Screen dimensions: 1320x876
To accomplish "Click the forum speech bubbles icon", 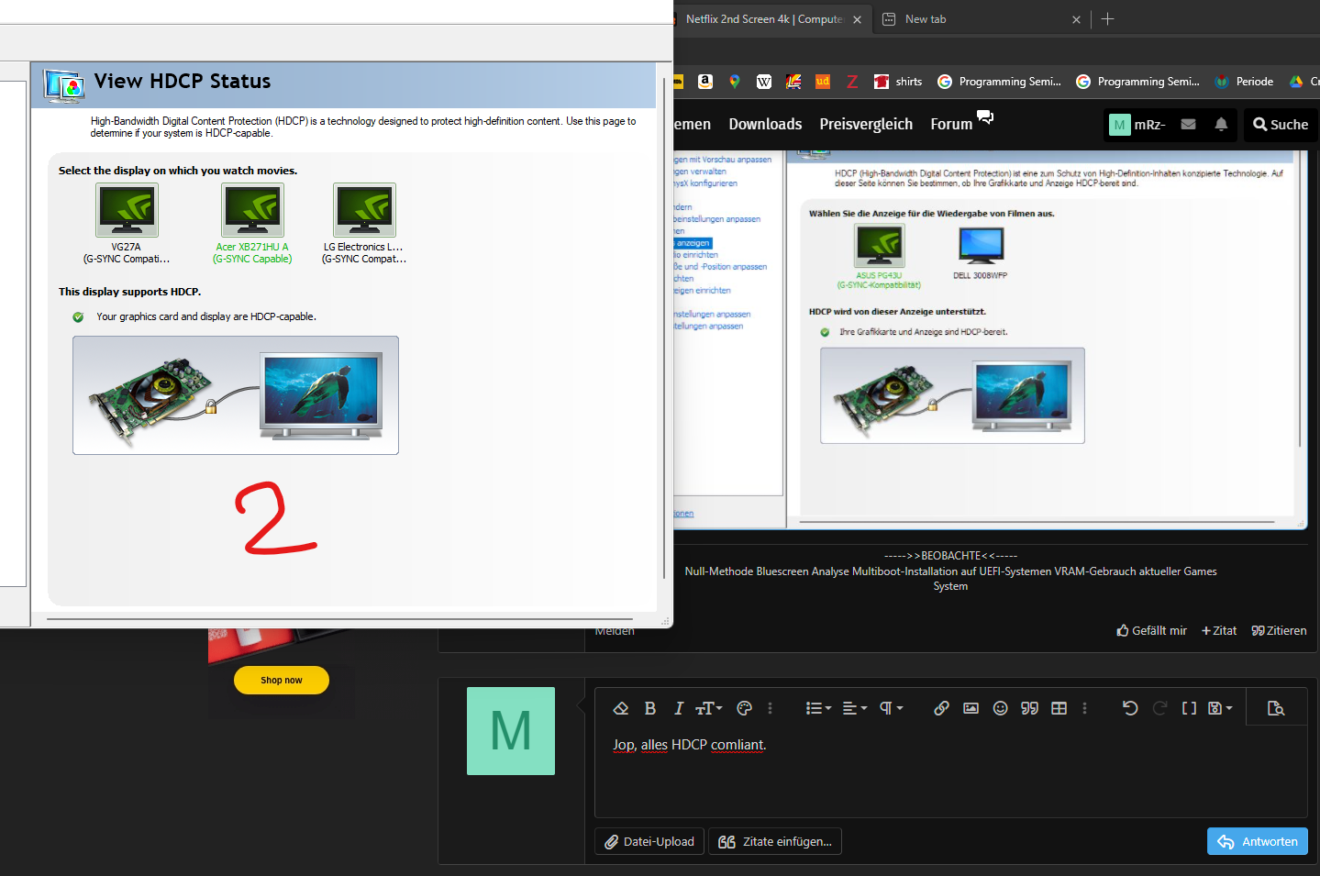I will pyautogui.click(x=985, y=116).
